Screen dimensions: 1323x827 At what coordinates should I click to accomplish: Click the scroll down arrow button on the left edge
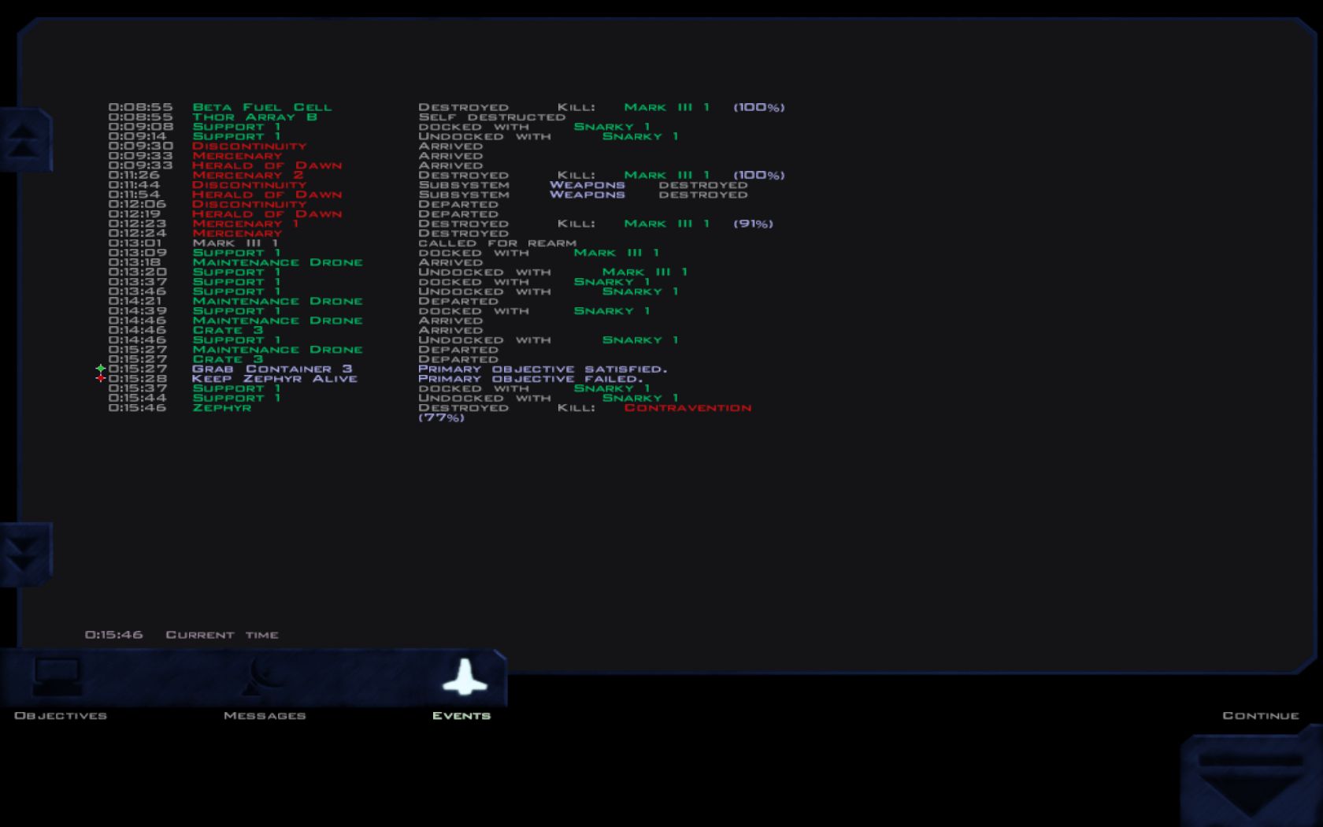click(x=25, y=554)
